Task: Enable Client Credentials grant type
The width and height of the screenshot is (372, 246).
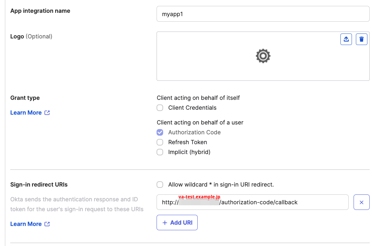Action: [160, 108]
